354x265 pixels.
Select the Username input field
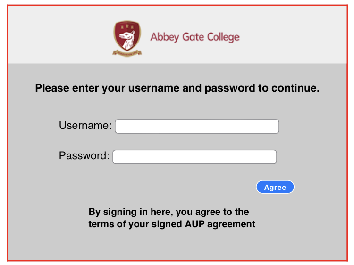pos(197,126)
